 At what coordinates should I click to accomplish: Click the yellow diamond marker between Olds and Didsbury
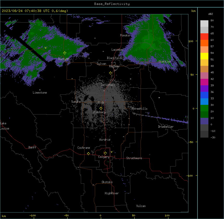coord(101,108)
